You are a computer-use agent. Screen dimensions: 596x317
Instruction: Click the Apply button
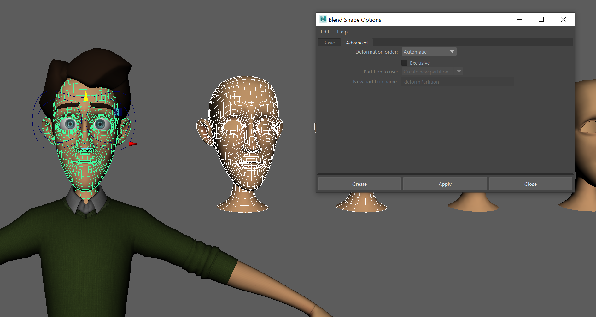[445, 184]
